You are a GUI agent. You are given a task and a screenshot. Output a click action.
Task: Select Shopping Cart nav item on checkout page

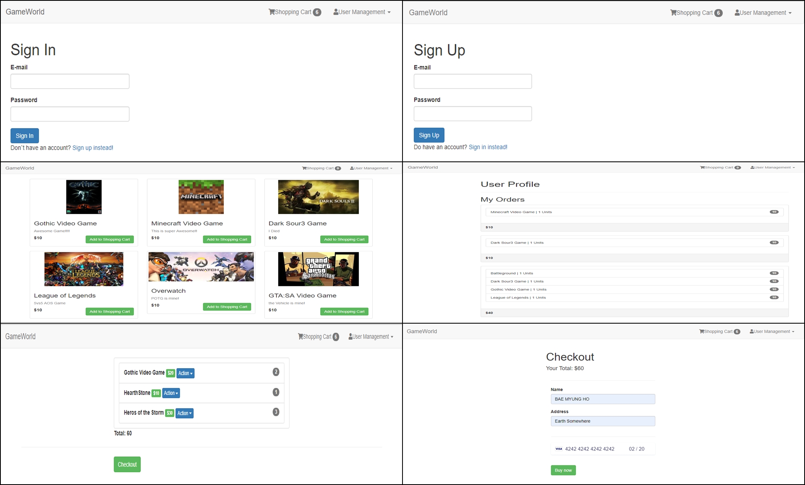click(719, 331)
